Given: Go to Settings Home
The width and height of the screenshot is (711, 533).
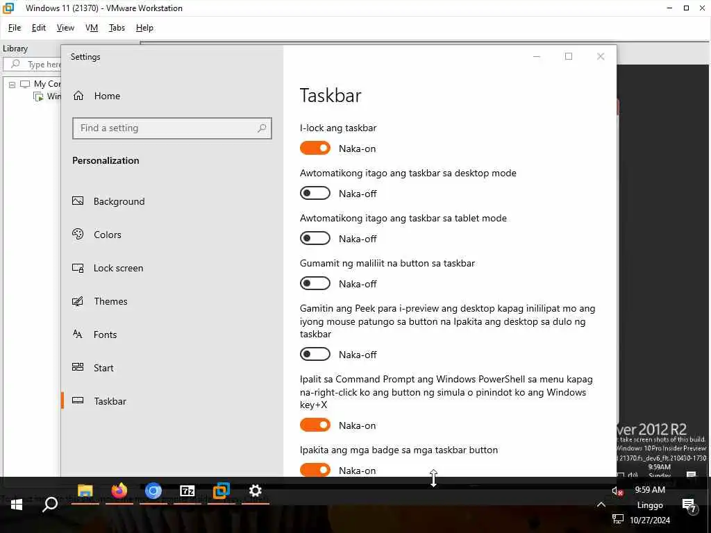Looking at the screenshot, I should 107,96.
